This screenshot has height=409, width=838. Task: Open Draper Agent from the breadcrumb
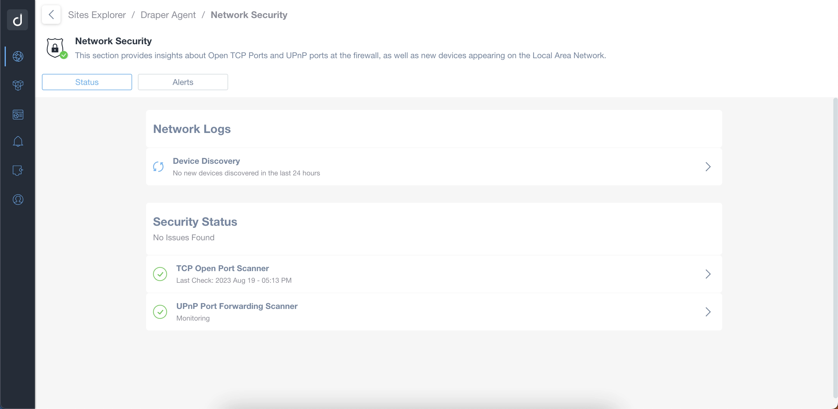168,15
